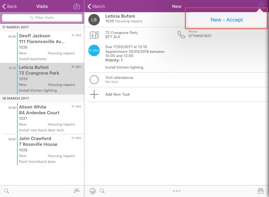
Task: Click the search magnifier next to printer
Action: (102, 191)
